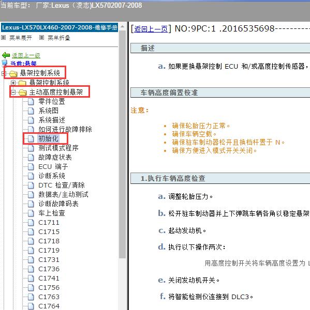This screenshot has height=310, width=310.
Task: Click page icon next to C1736
Action: [x=31, y=269]
